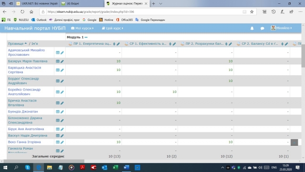305x172 pixels.
Task: Click vertical page scrollbar thumb
Action: (x=303, y=55)
